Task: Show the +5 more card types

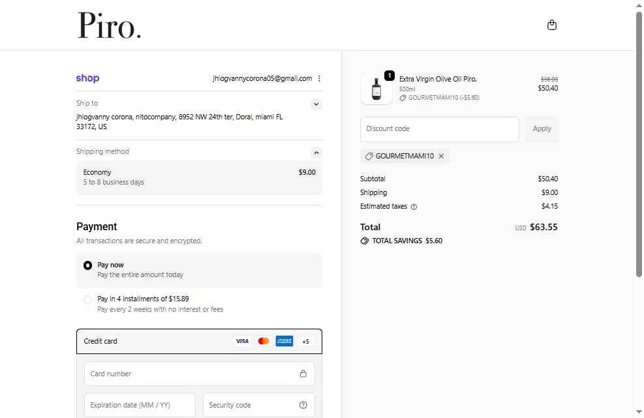Action: tap(305, 341)
